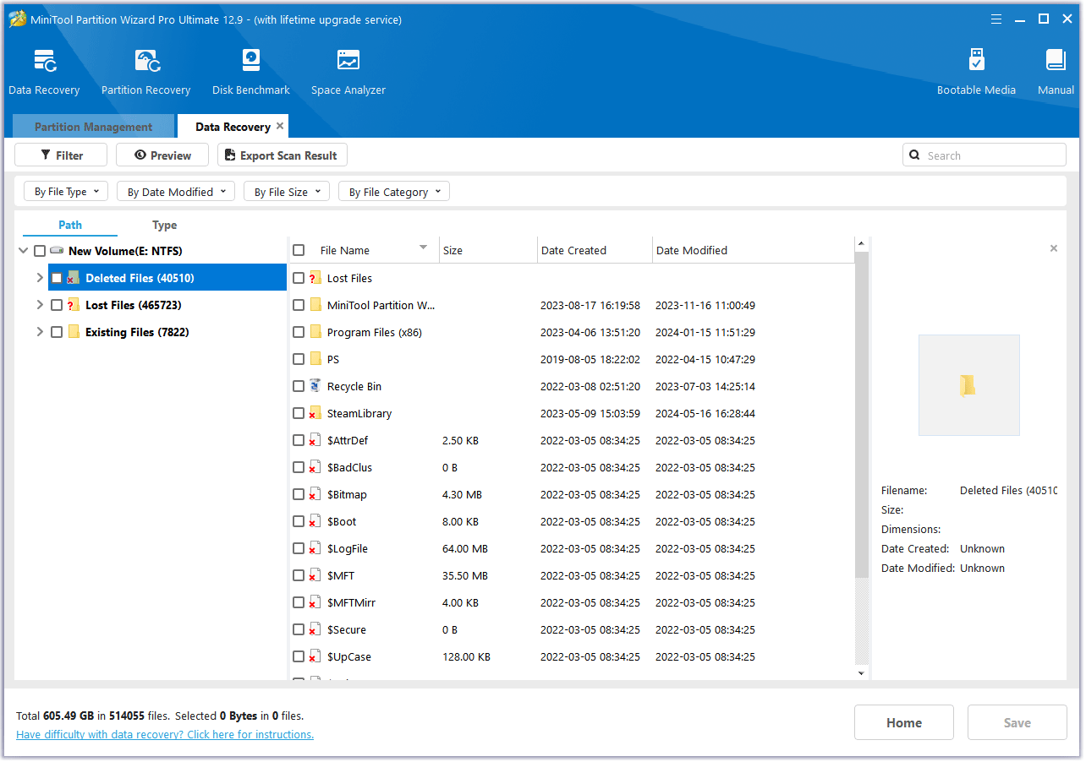The width and height of the screenshot is (1086, 762).
Task: Click the Save button
Action: [x=1017, y=723]
